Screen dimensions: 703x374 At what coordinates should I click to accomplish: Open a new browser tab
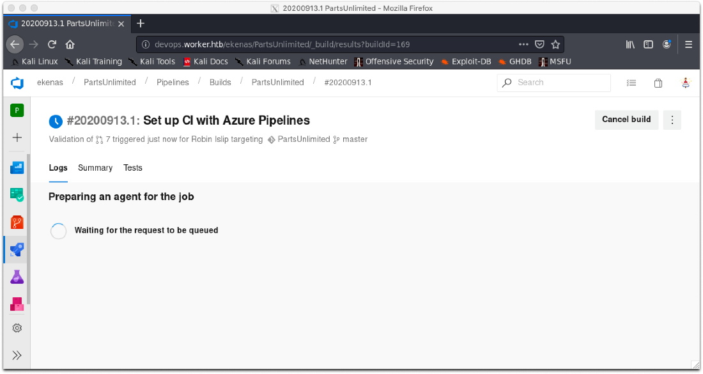pyautogui.click(x=141, y=23)
